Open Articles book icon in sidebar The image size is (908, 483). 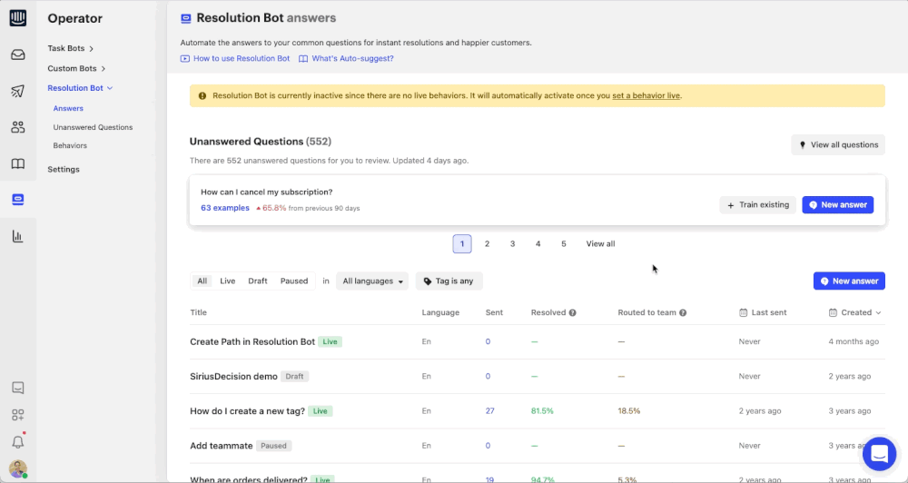click(x=17, y=164)
